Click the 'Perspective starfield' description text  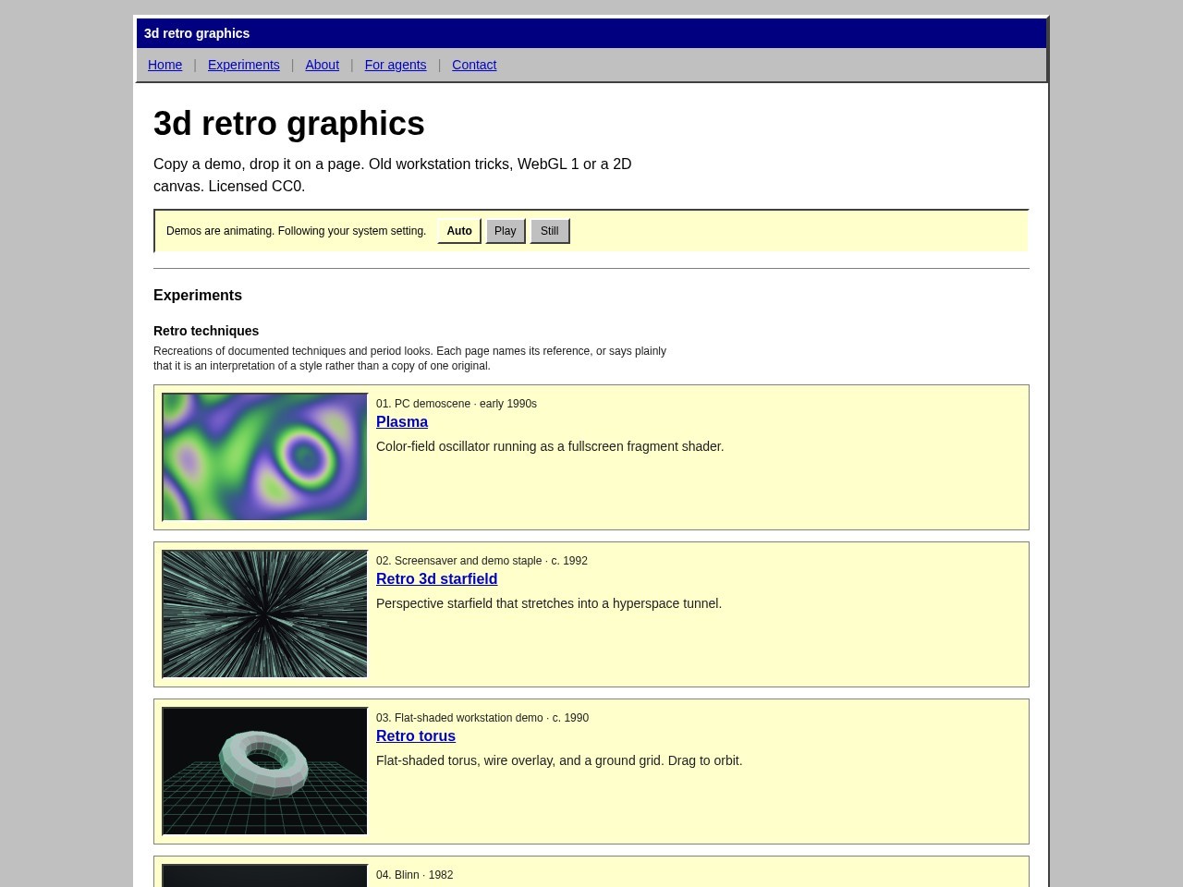click(x=549, y=603)
